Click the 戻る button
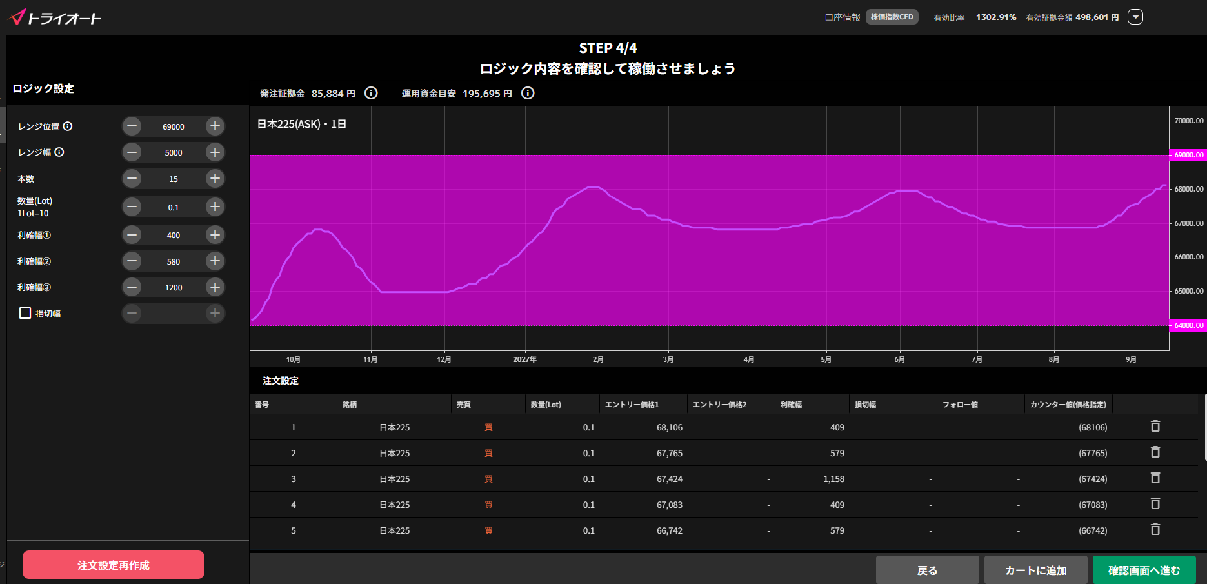Screen dimensions: 1207x584 coord(928,570)
